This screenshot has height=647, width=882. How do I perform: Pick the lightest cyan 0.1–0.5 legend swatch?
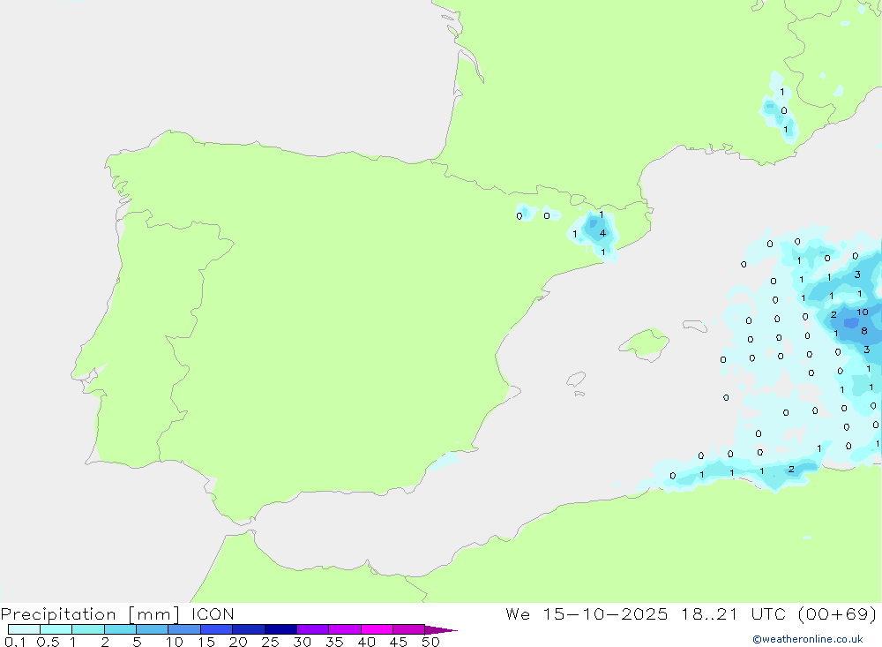click(24, 629)
